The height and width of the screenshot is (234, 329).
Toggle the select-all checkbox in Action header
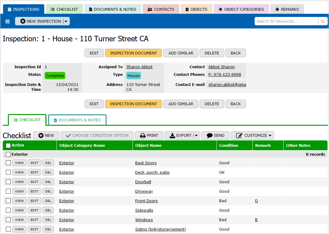[8, 146]
